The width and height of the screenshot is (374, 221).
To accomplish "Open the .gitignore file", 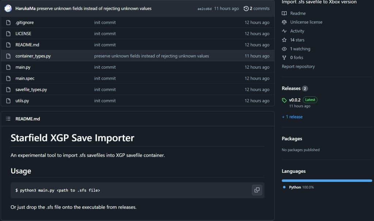I will click(x=24, y=22).
